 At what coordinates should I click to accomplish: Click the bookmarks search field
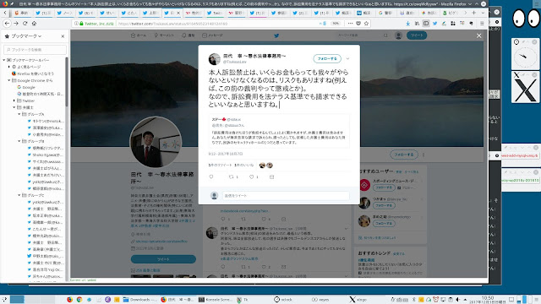[x=35, y=50]
